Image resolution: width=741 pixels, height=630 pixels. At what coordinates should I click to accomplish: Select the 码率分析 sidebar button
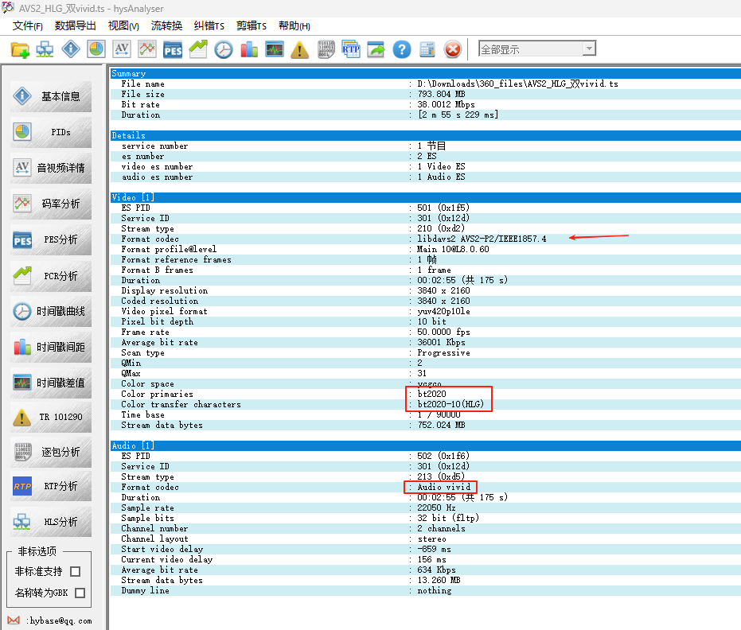[51, 204]
